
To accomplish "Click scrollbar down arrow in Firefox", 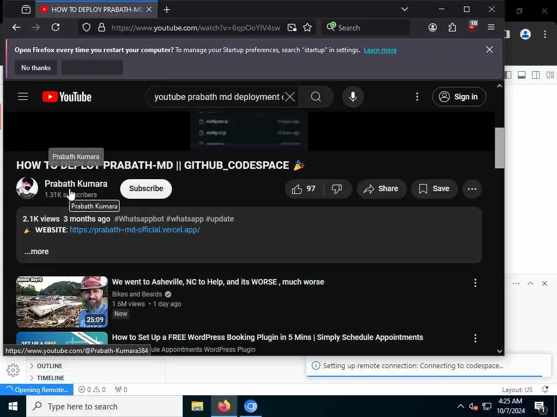I will coord(499,351).
